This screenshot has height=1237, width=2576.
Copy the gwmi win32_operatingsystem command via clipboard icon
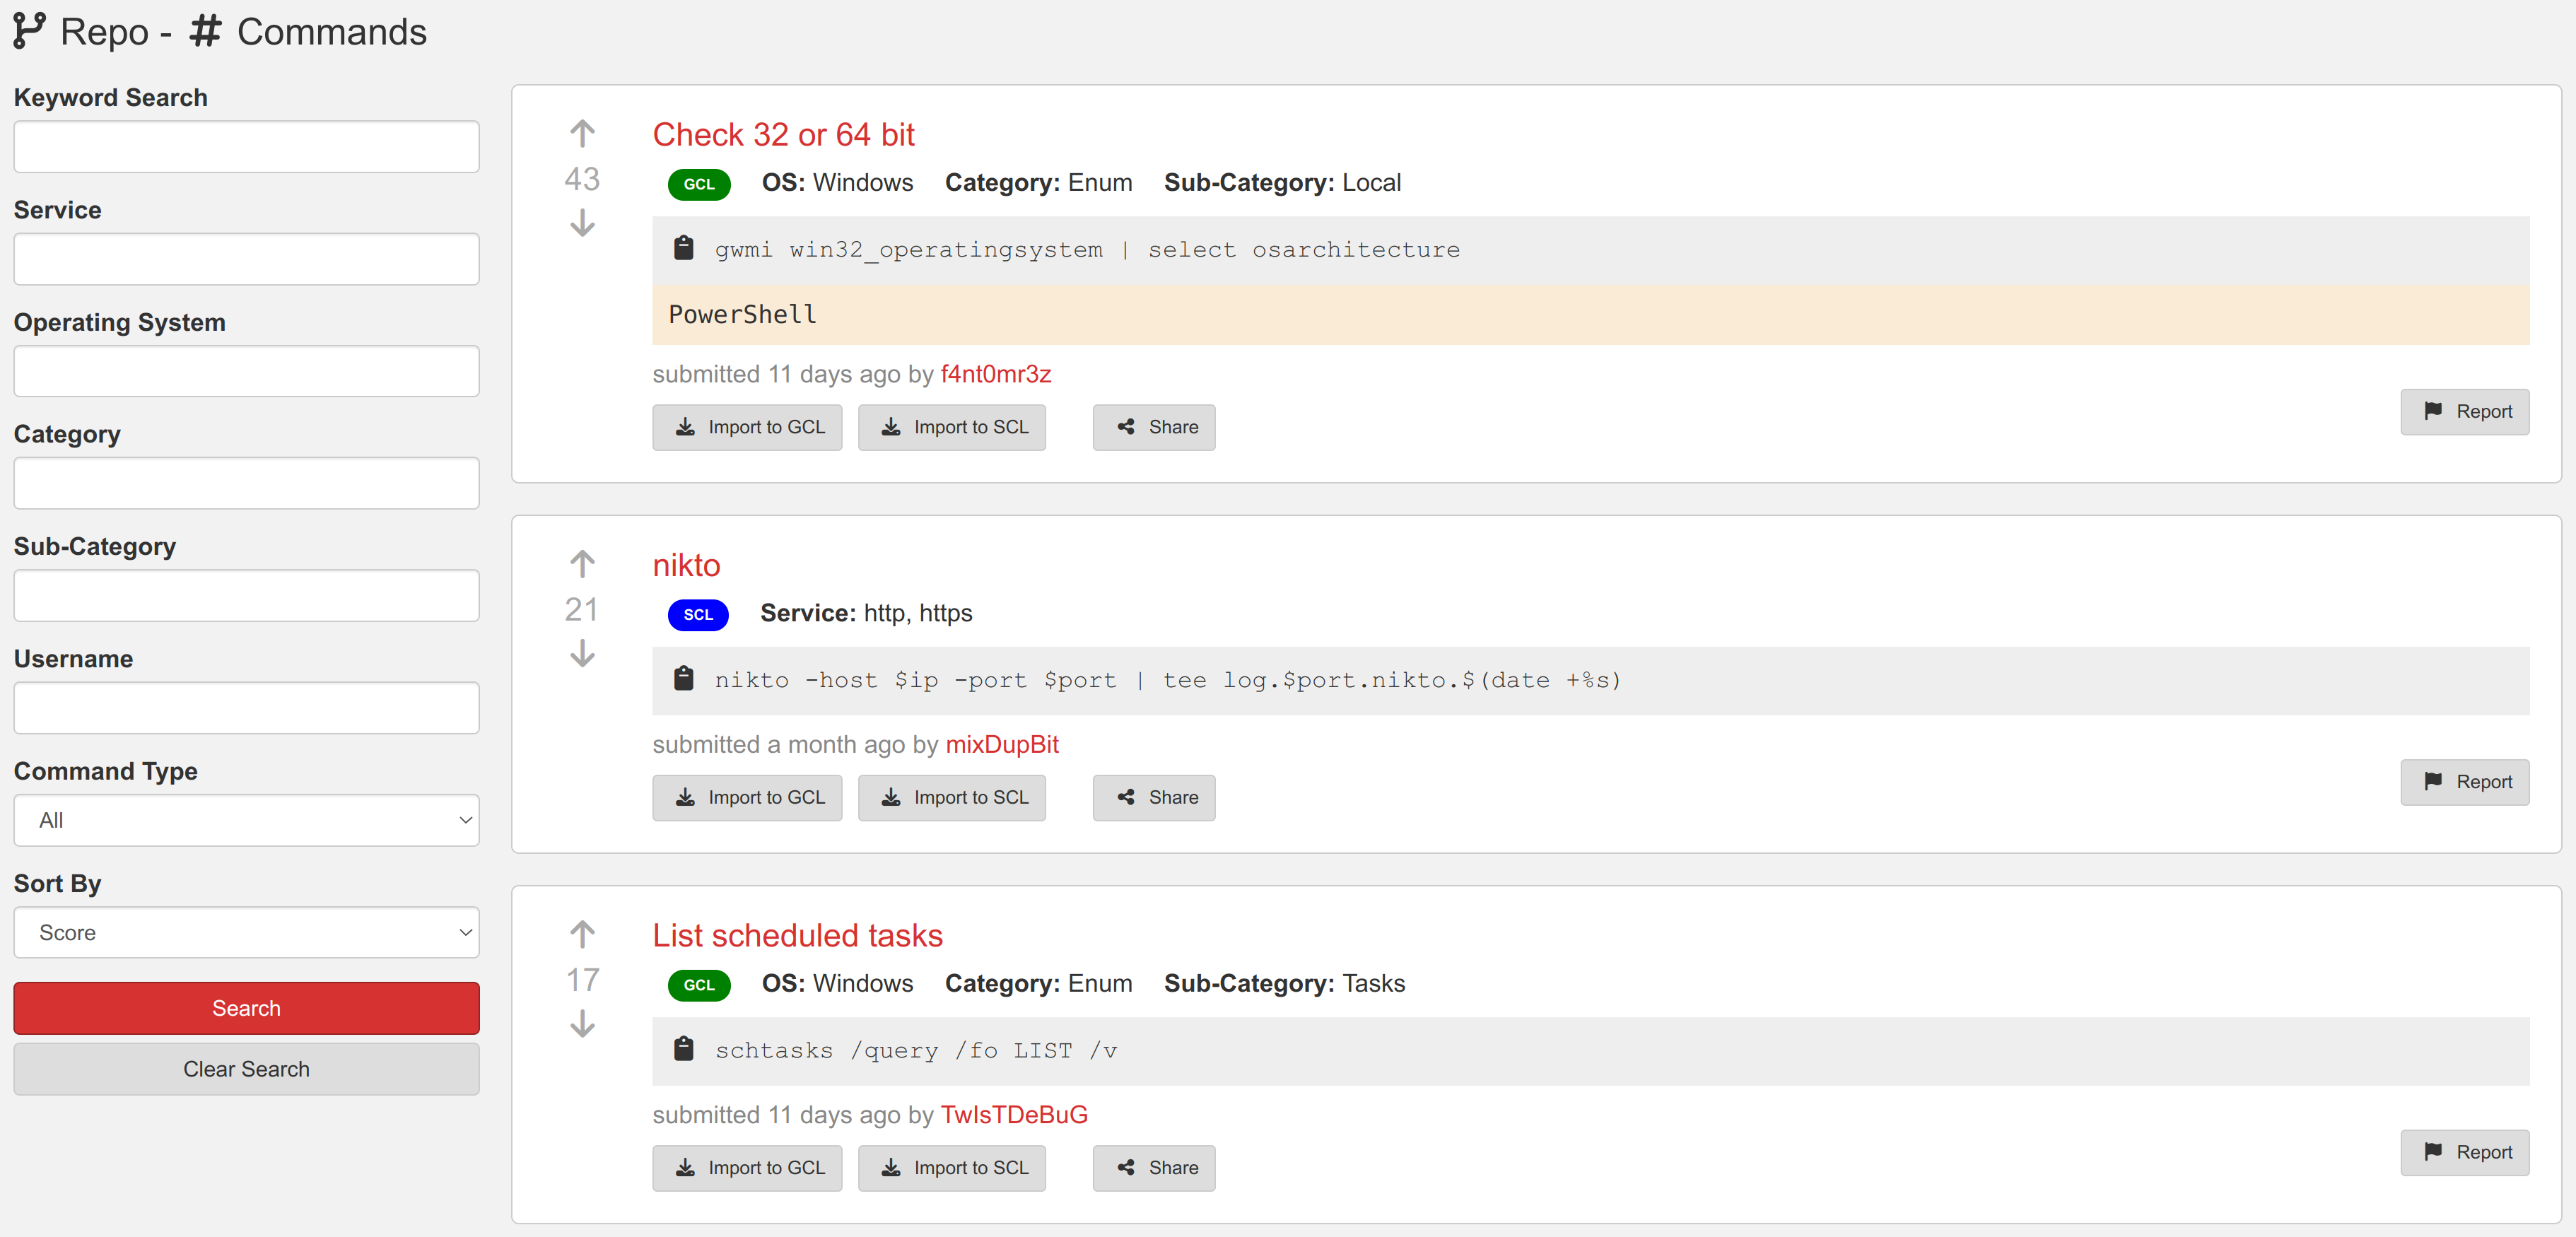(684, 248)
